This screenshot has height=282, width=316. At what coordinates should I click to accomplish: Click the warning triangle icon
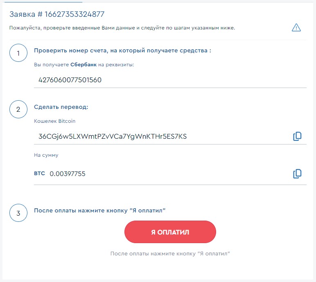[296, 28]
